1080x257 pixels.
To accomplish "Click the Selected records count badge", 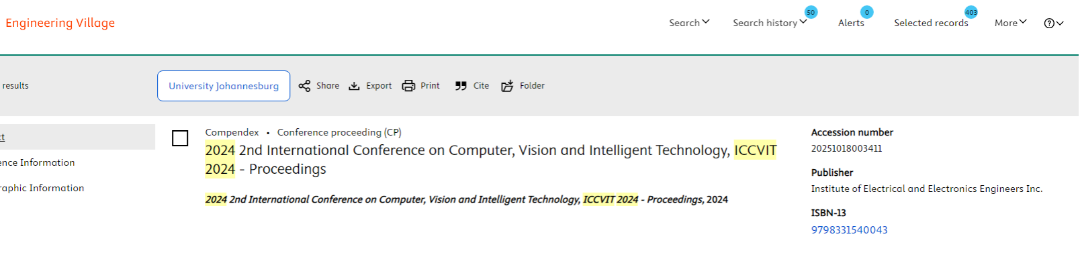I will tap(971, 12).
